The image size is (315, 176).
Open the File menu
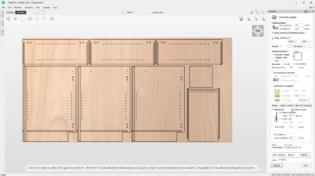click(x=3, y=7)
